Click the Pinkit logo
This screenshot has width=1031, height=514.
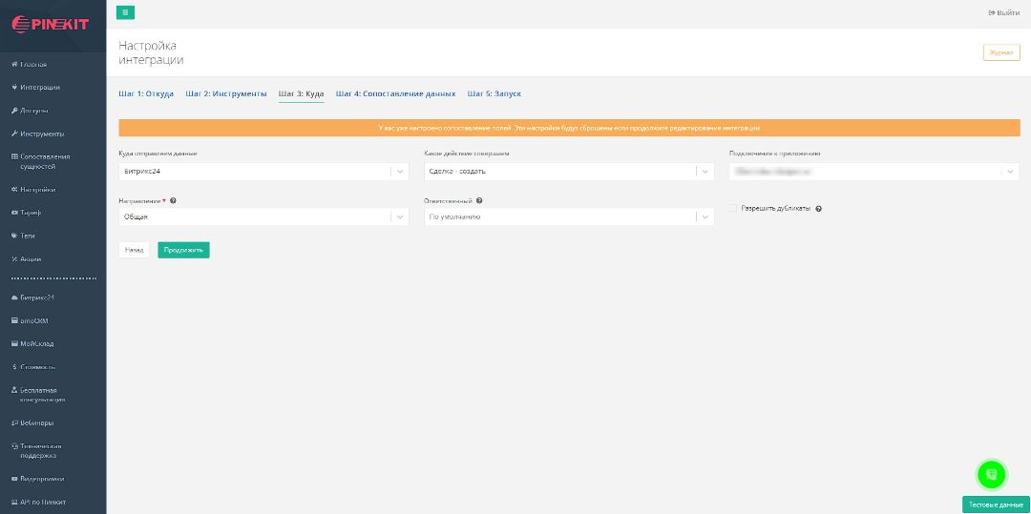click(x=52, y=24)
